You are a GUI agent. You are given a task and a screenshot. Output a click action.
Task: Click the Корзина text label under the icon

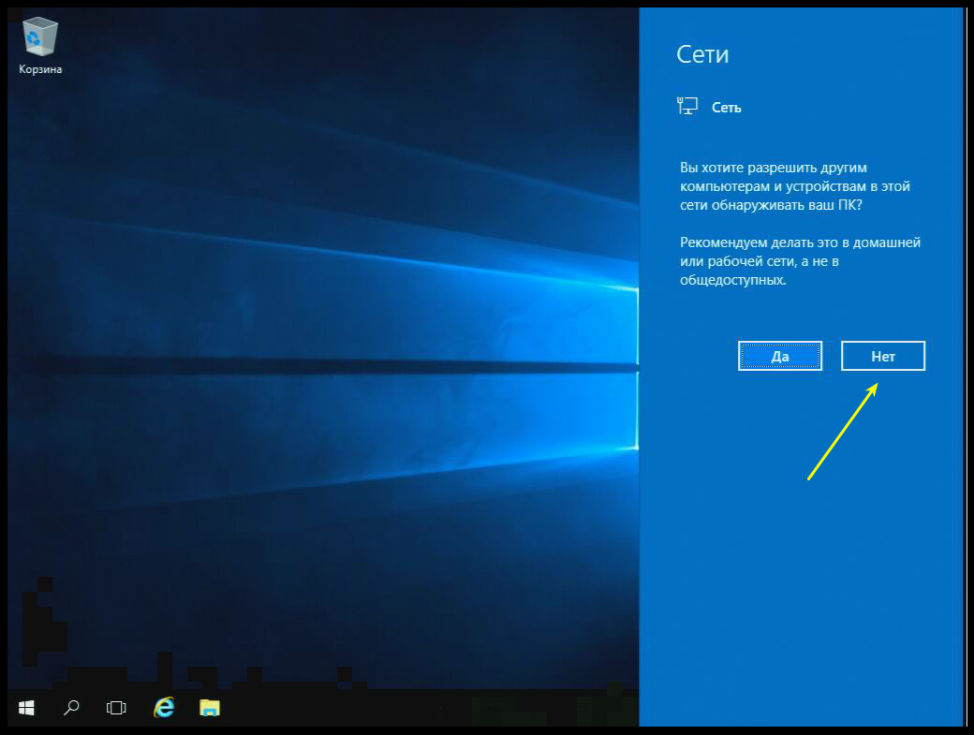tap(40, 69)
